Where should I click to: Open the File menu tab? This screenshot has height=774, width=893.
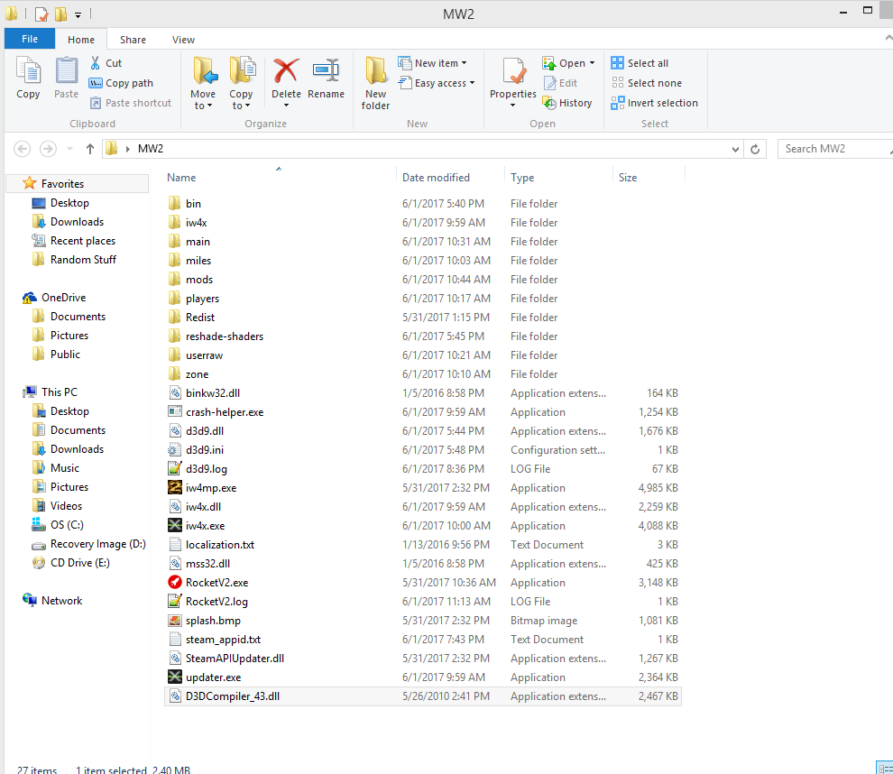[x=30, y=39]
